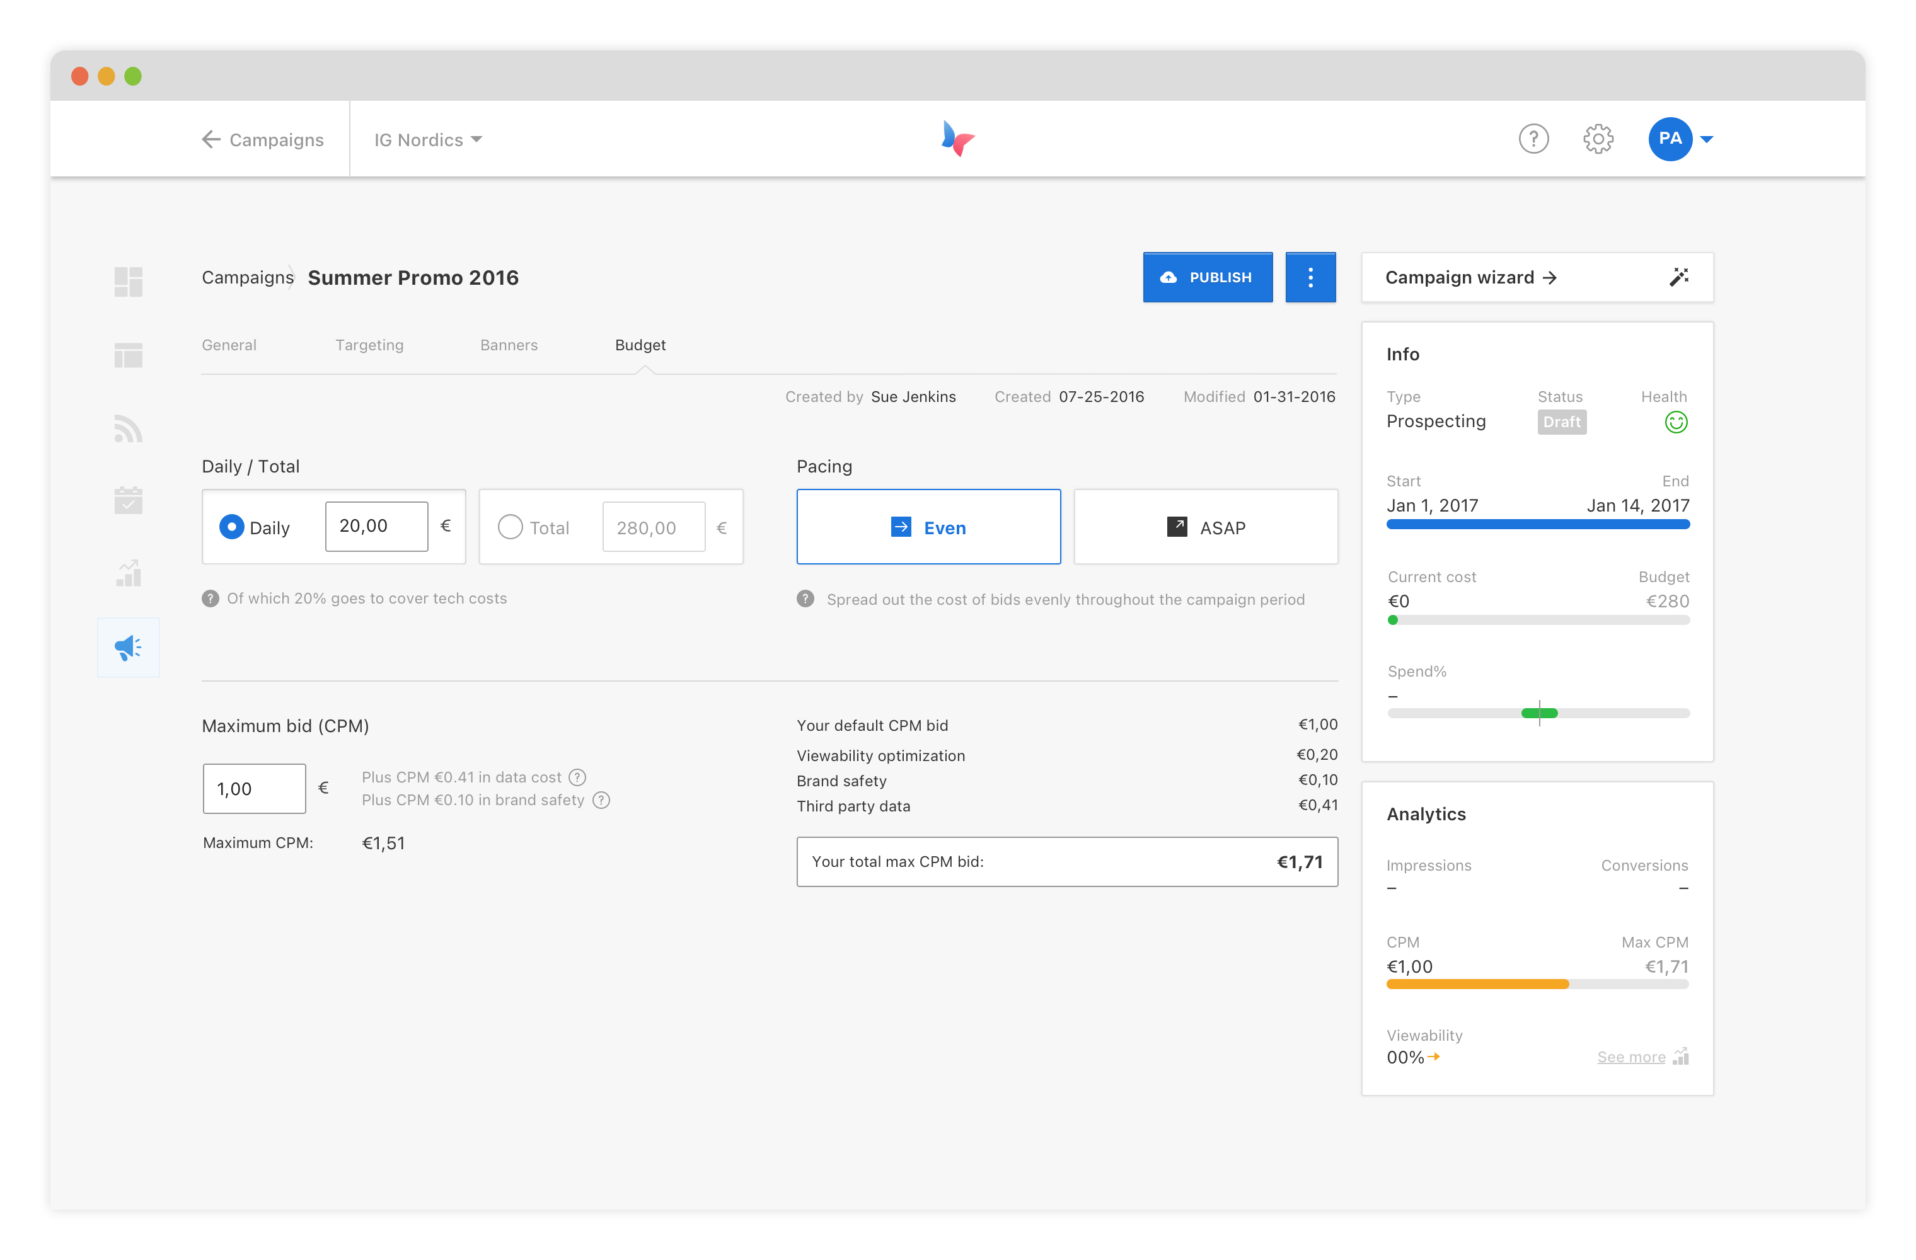Open the bar chart analytics sidebar icon
Screen dimensions: 1916x1260
pyautogui.click(x=128, y=574)
